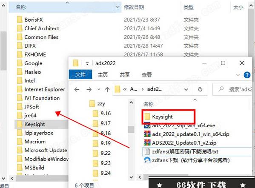Viewport: 255px width, 188px height.
Task: Select the zdfans下载 shortcut
Action: (x=187, y=160)
